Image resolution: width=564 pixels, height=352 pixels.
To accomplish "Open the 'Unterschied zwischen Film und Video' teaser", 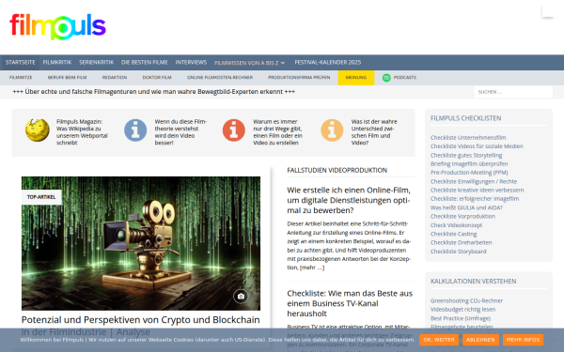I will (x=374, y=132).
